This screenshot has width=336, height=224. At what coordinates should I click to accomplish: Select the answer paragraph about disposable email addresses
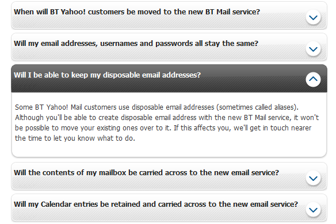click(167, 122)
